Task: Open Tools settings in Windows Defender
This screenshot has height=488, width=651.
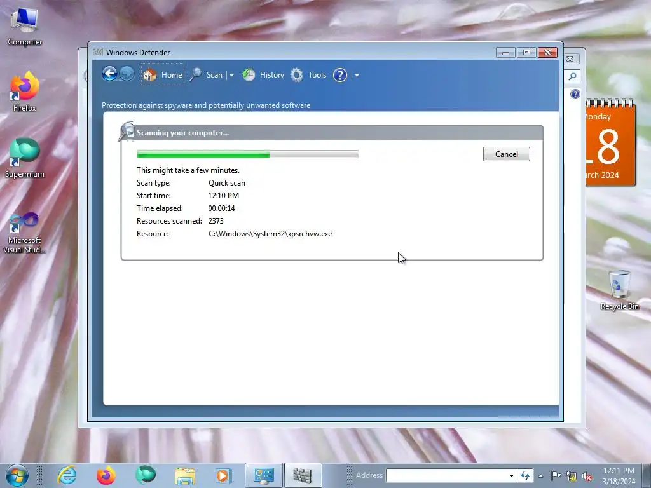Action: click(308, 75)
